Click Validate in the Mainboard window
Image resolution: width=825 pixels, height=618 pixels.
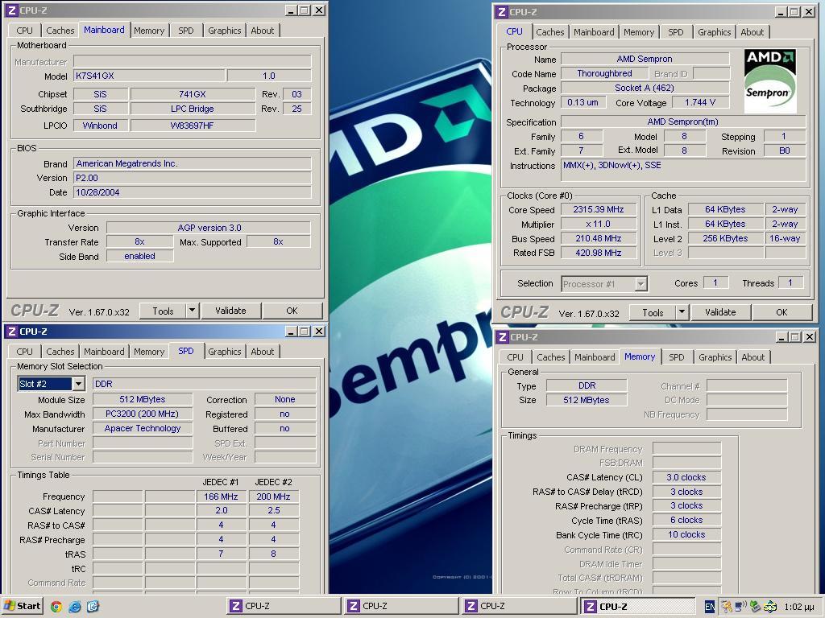point(230,311)
